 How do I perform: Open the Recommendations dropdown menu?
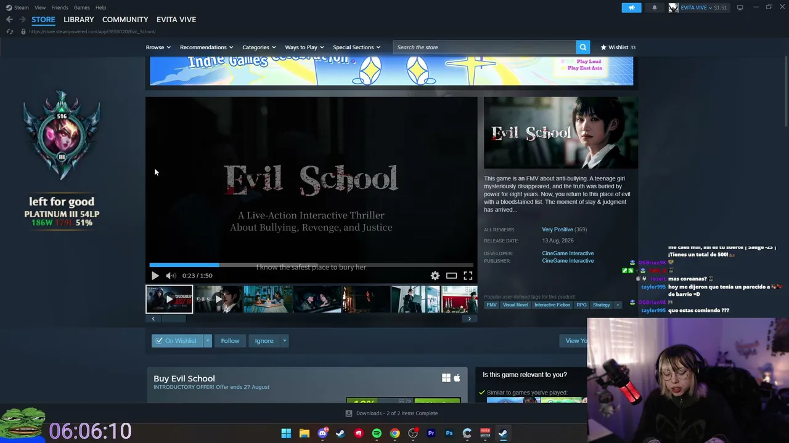click(x=206, y=47)
